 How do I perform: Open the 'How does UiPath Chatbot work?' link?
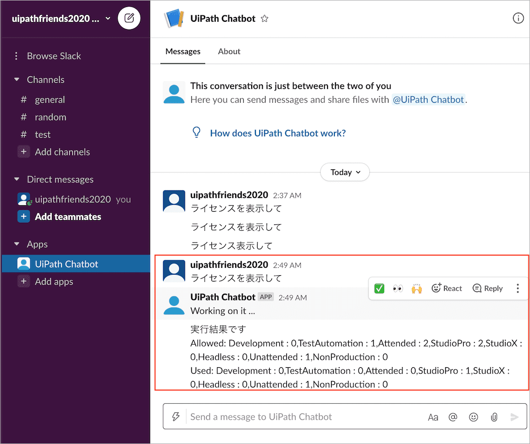278,133
